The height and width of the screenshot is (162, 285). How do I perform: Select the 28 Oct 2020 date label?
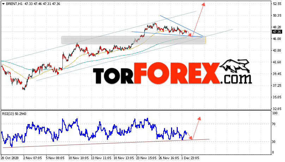coord(10,158)
